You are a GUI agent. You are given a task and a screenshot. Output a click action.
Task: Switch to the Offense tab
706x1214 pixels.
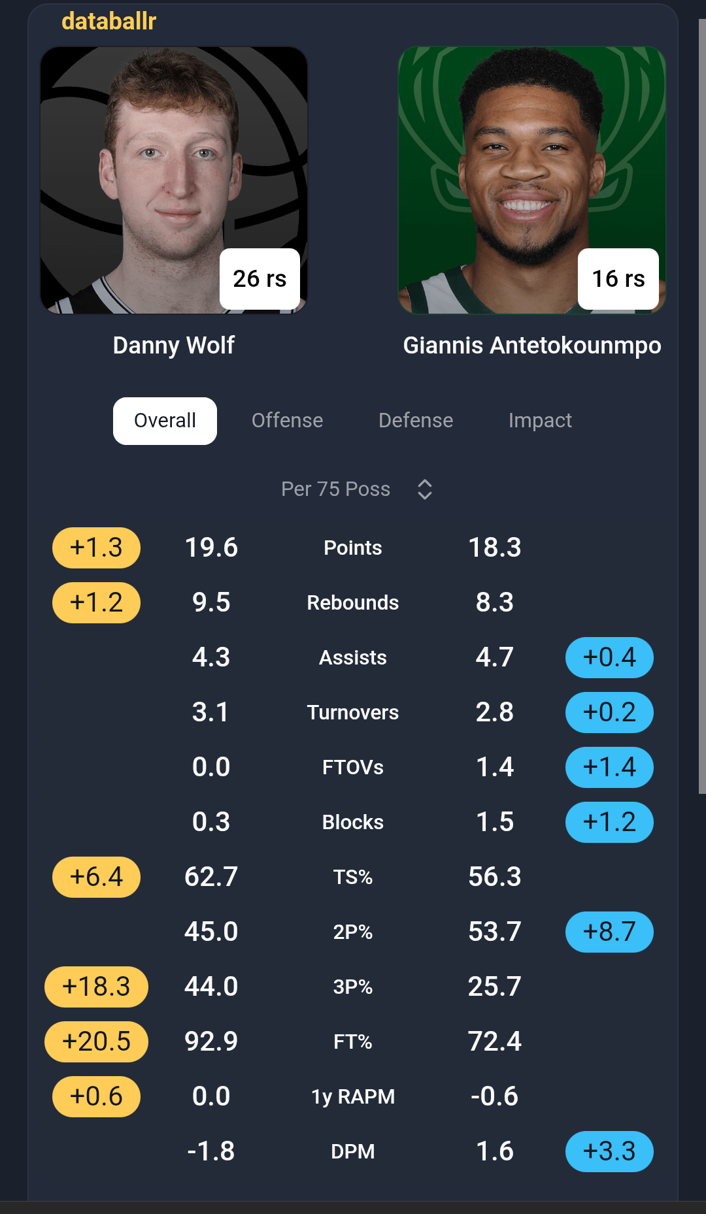(x=287, y=421)
